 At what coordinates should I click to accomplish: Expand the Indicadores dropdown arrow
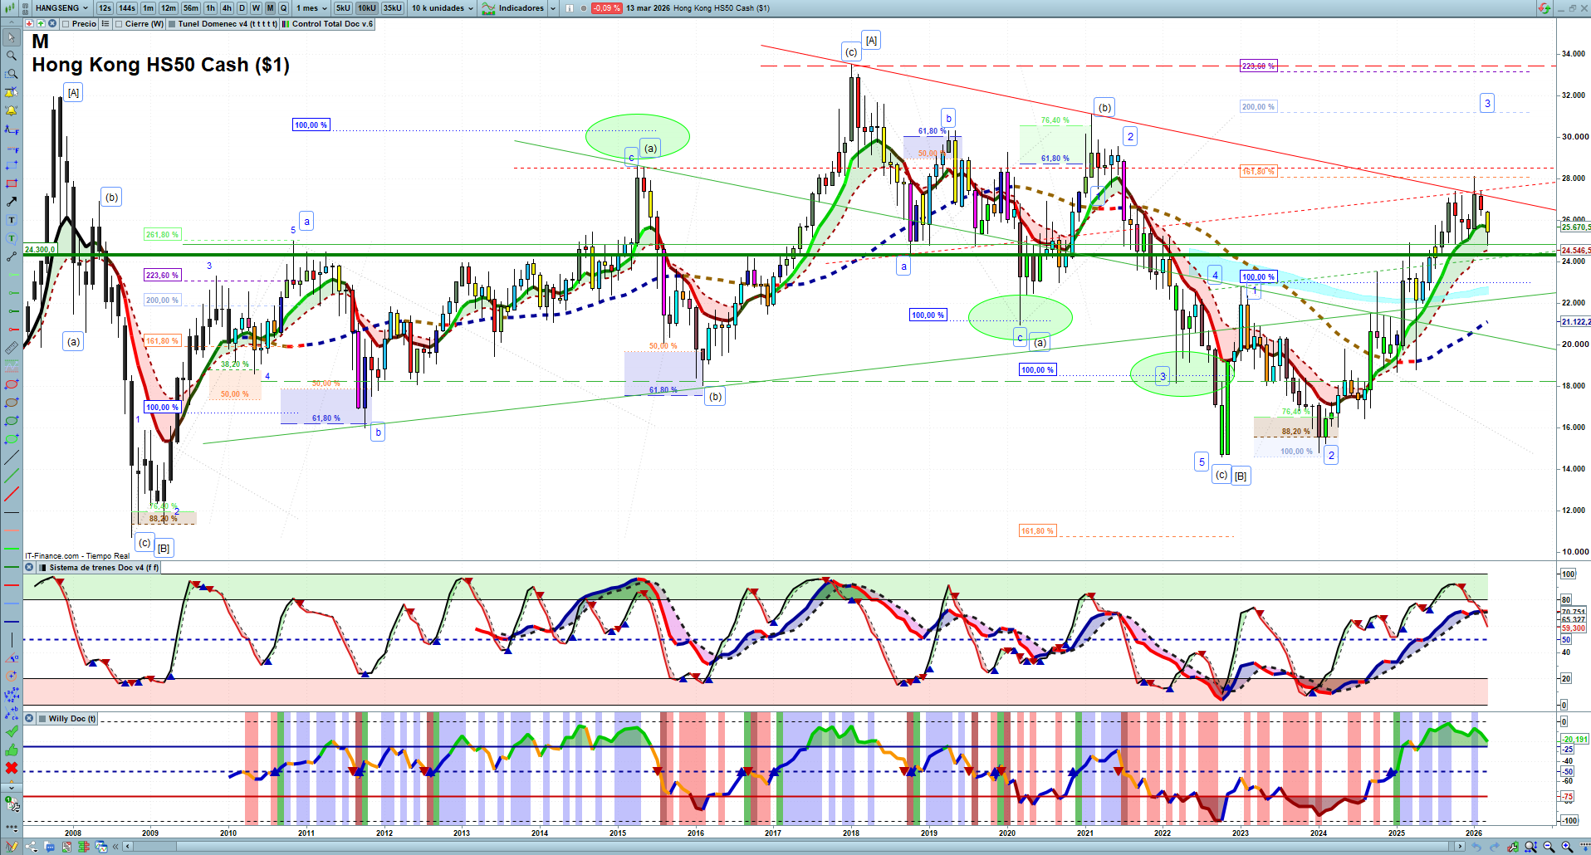coord(553,8)
